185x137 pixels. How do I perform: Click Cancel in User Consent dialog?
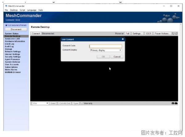[x=117, y=57]
